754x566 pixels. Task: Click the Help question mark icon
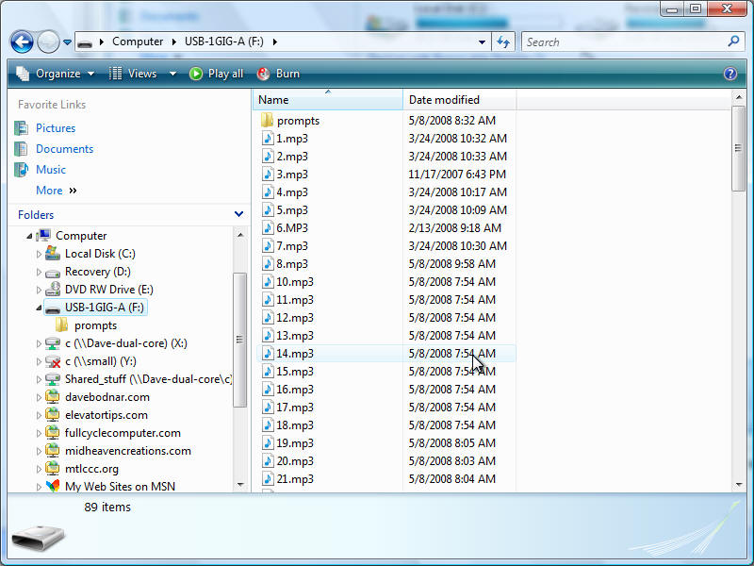click(x=729, y=74)
